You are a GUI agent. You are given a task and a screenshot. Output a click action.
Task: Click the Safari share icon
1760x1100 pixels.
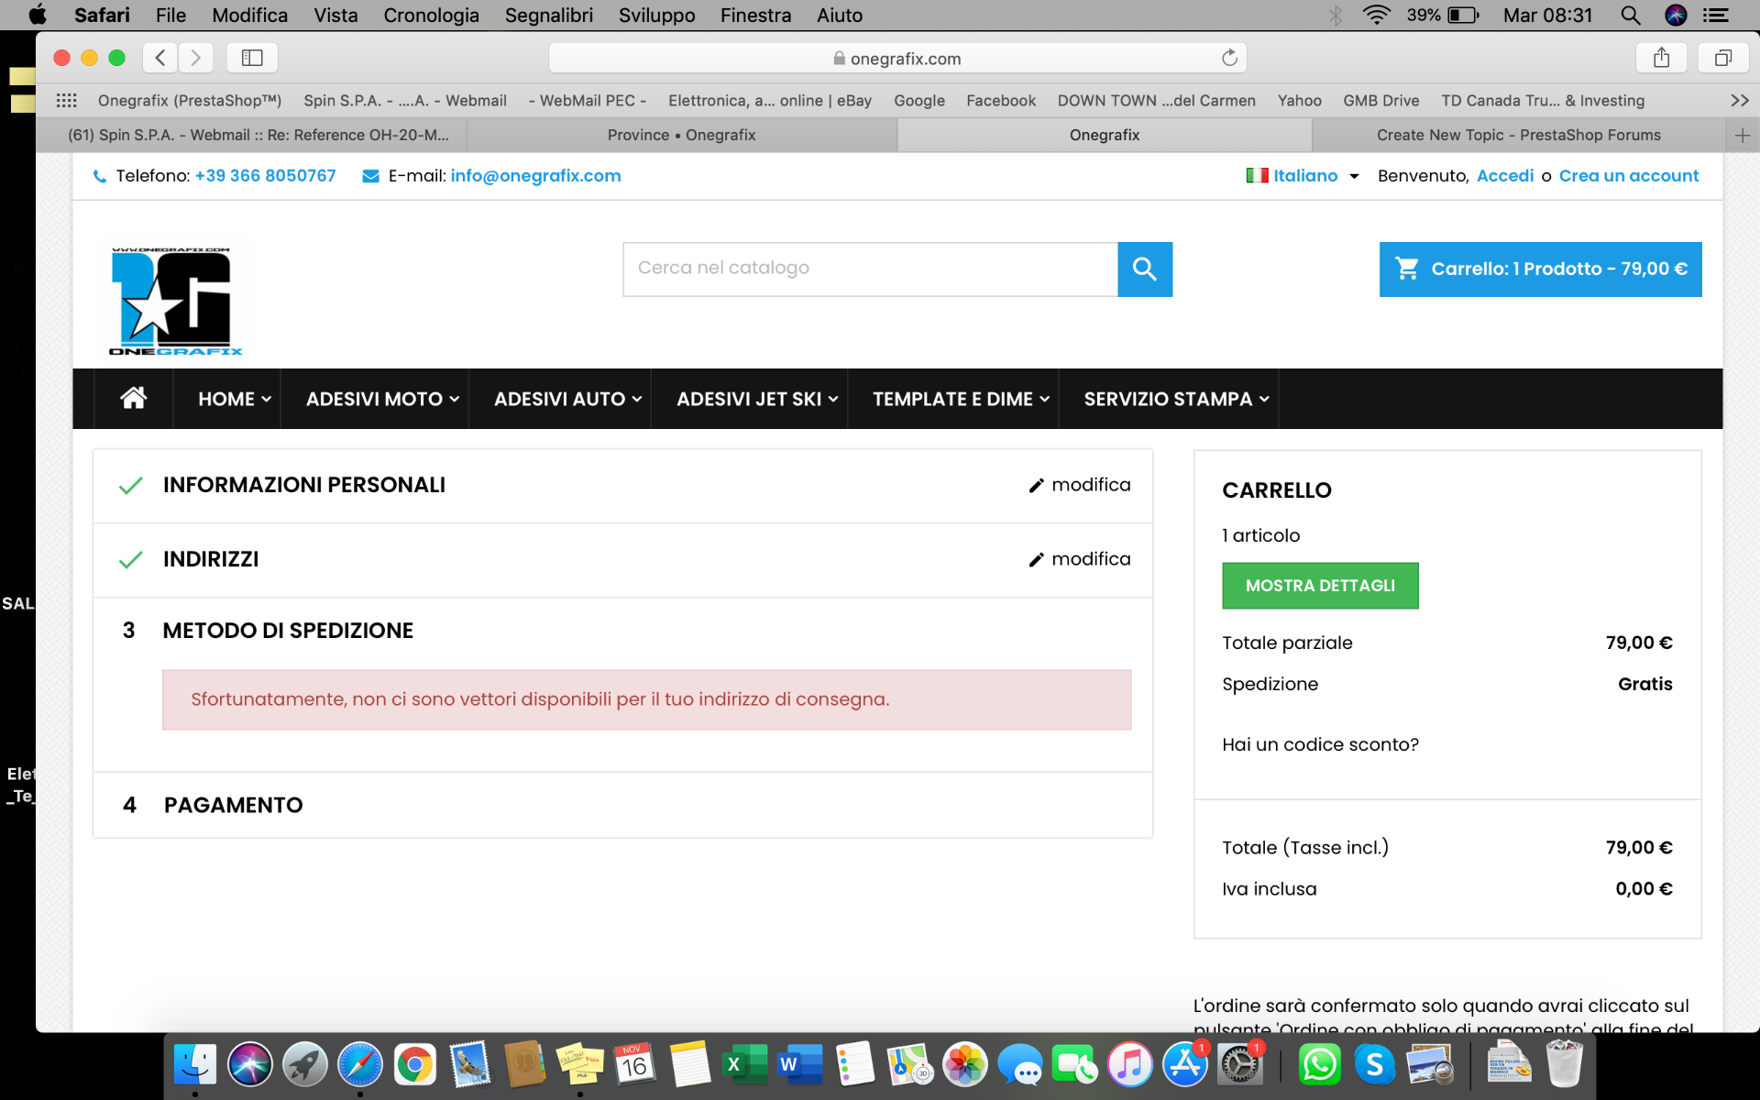click(x=1661, y=58)
